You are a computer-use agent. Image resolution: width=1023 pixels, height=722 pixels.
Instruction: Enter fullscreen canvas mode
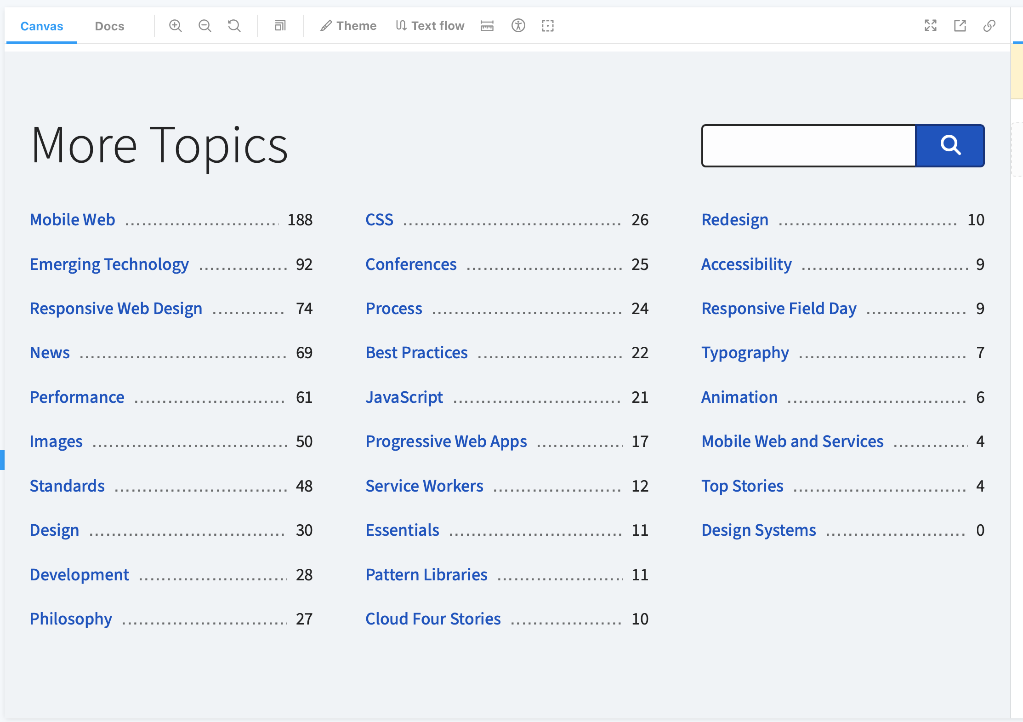pyautogui.click(x=930, y=26)
